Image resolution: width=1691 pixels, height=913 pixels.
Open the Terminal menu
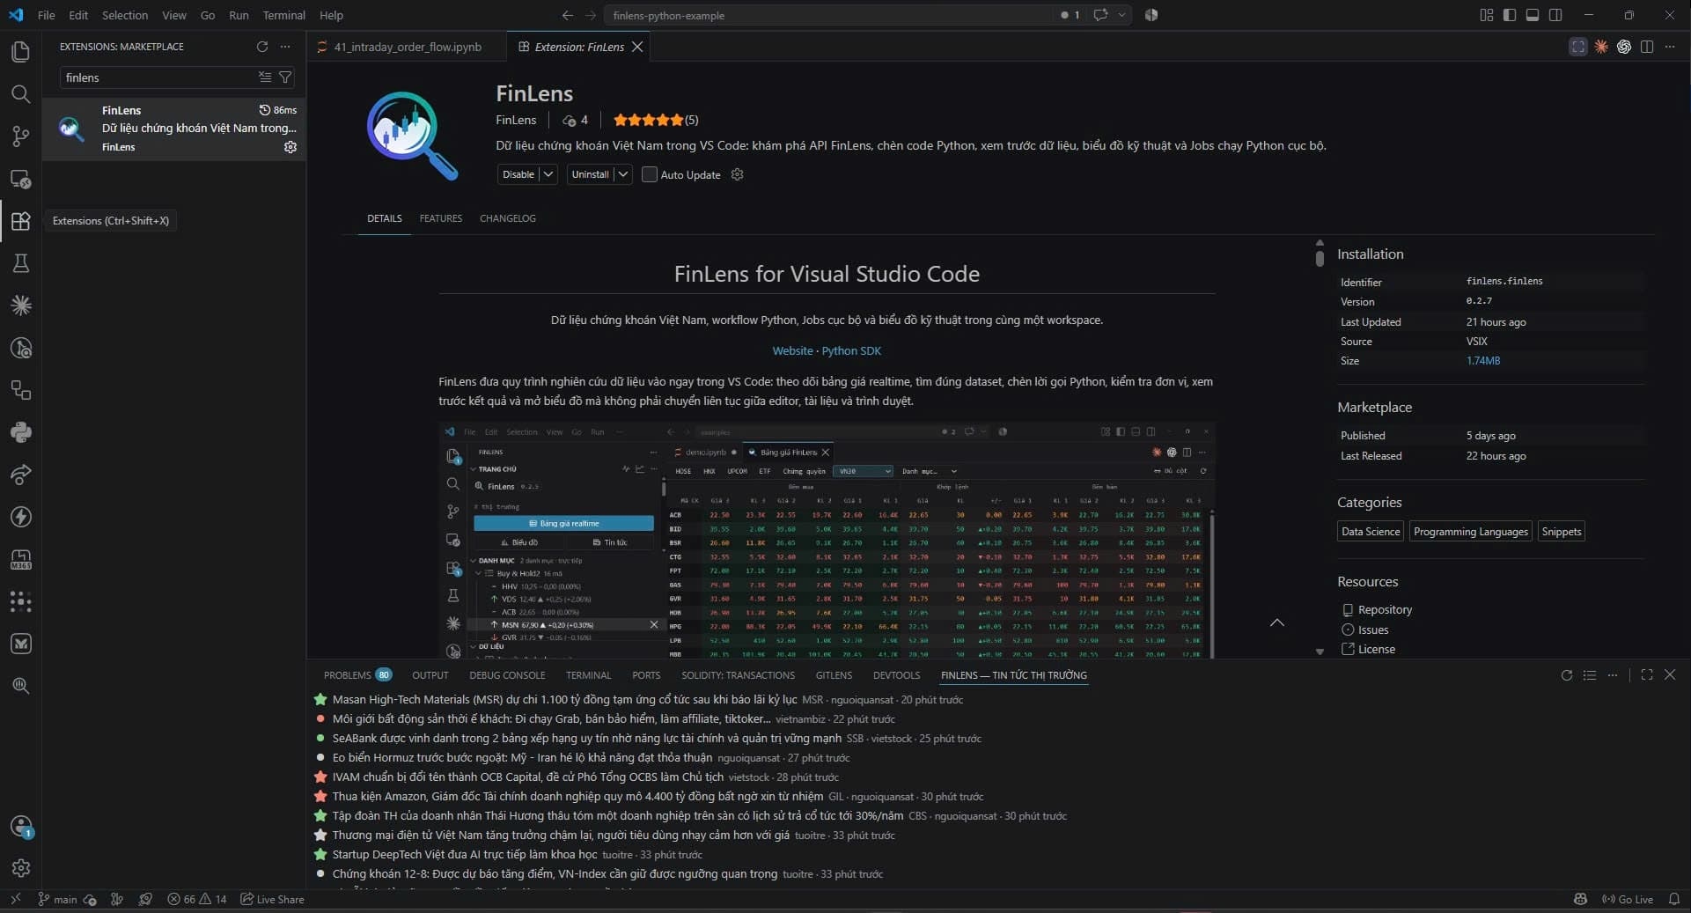[x=283, y=15]
